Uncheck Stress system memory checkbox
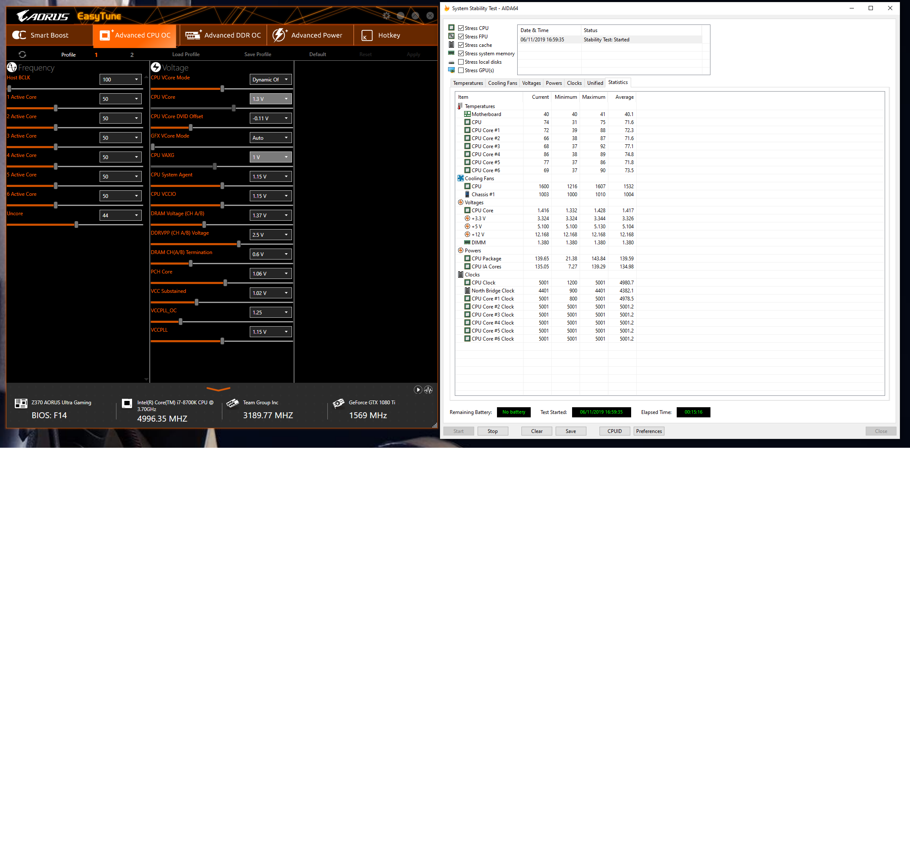This screenshot has width=910, height=844. point(461,54)
